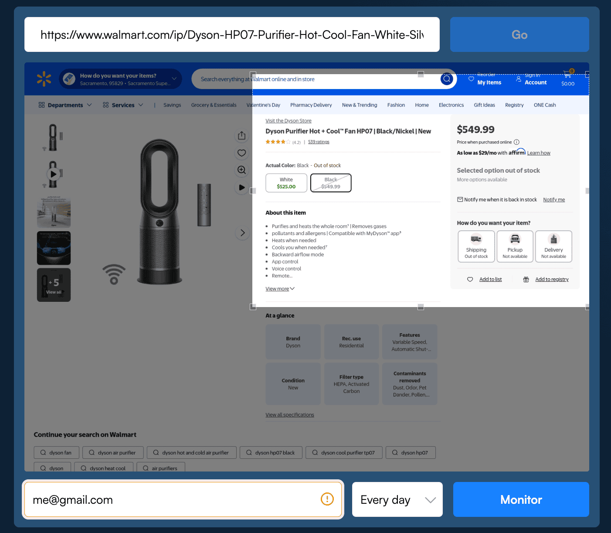This screenshot has height=533, width=611.
Task: Click the bottom-center selection handle
Action: click(x=421, y=307)
